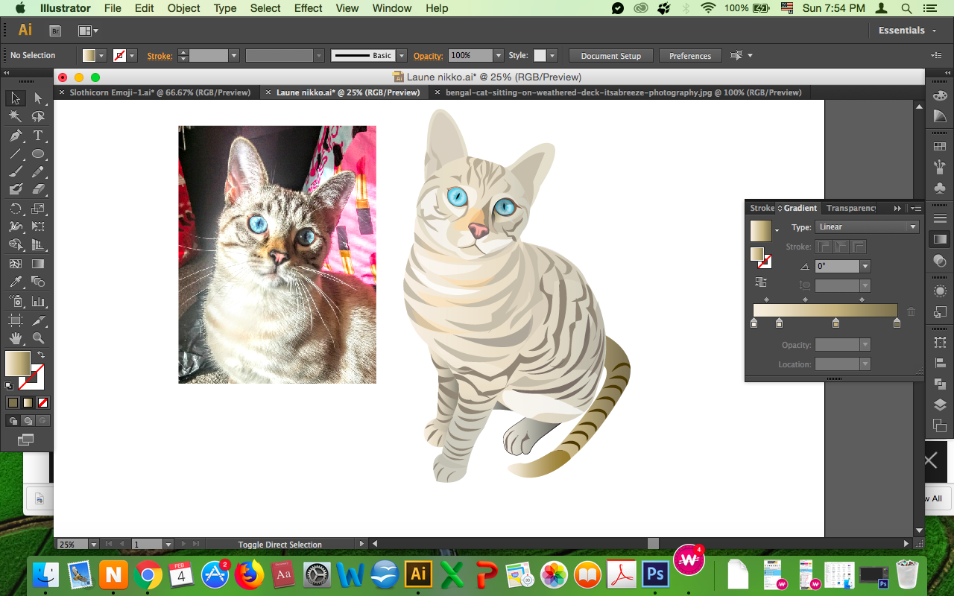954x596 pixels.
Task: Open the Essentials workspace switcher
Action: [907, 31]
